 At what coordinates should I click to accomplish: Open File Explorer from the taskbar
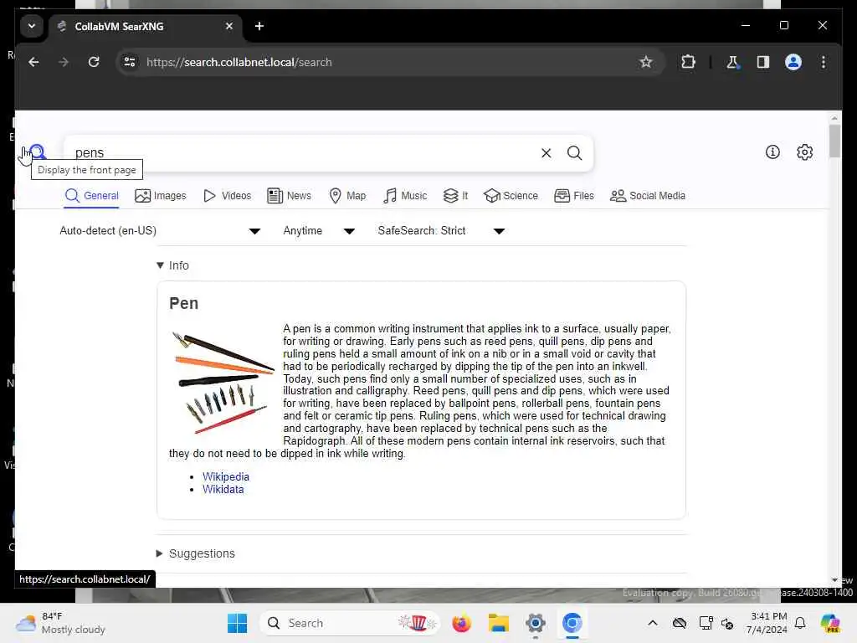click(499, 623)
